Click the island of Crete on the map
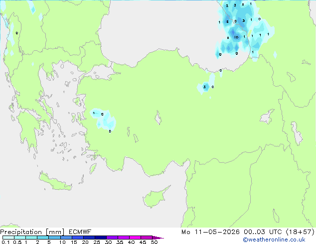The height and width of the screenshot is (244, 316). [x=55, y=182]
